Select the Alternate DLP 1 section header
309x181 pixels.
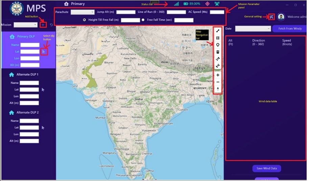[x=23, y=75]
